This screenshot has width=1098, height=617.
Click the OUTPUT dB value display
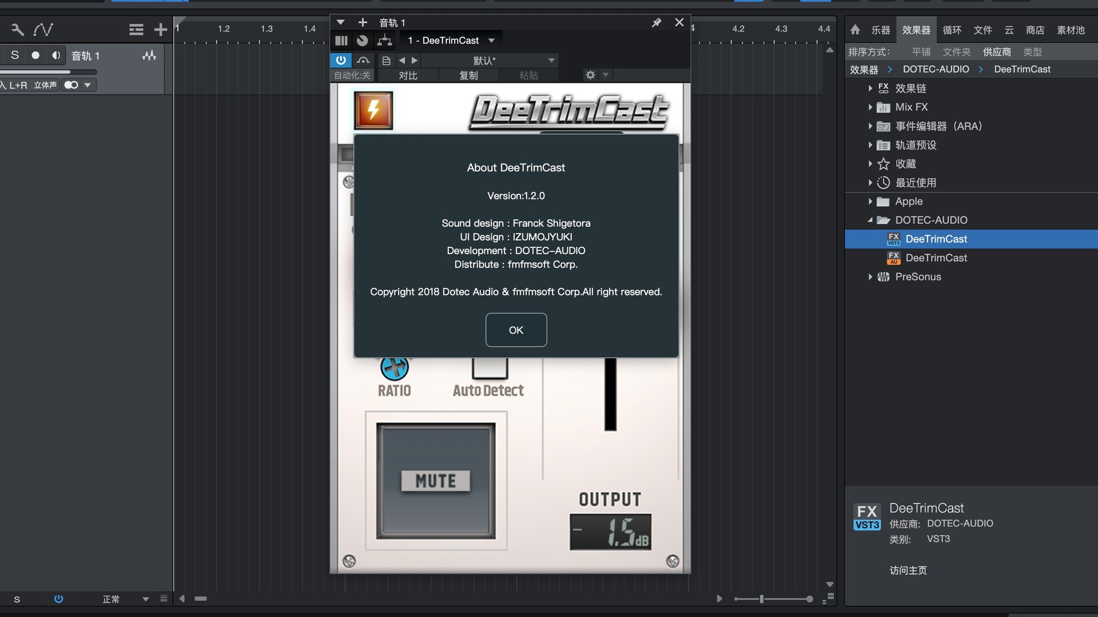[x=610, y=532]
